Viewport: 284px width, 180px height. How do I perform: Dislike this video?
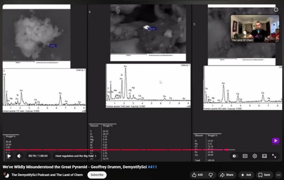[211, 175]
